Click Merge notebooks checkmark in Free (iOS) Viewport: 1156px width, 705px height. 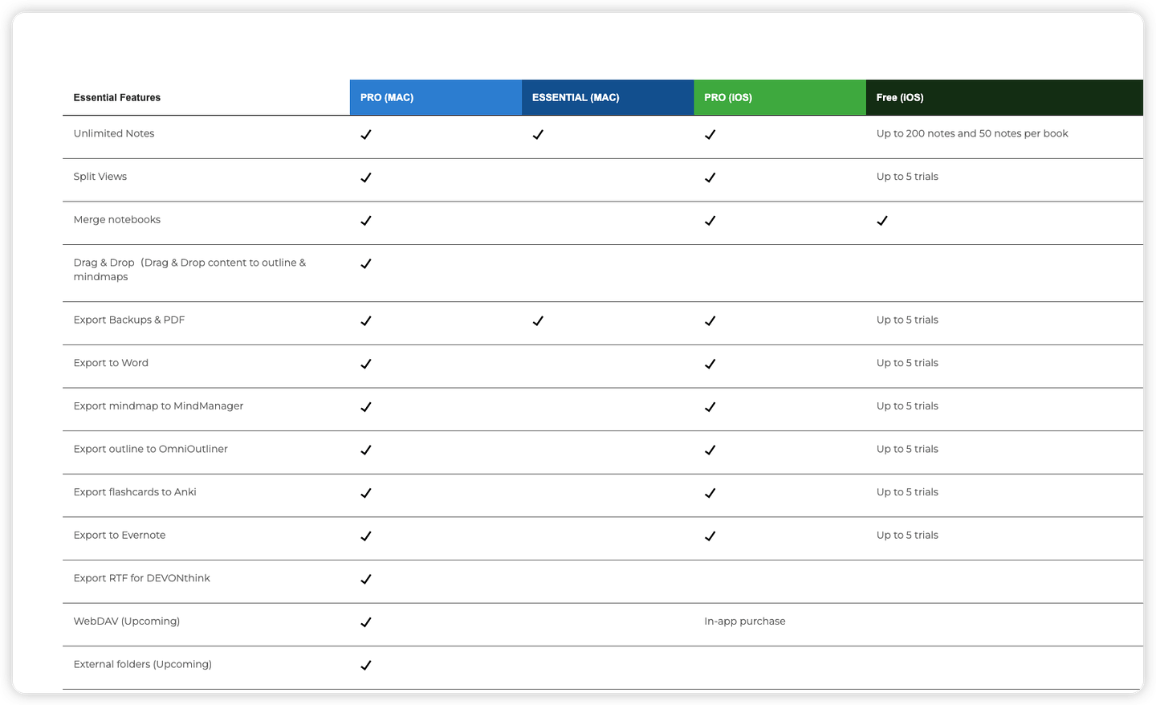click(x=882, y=221)
